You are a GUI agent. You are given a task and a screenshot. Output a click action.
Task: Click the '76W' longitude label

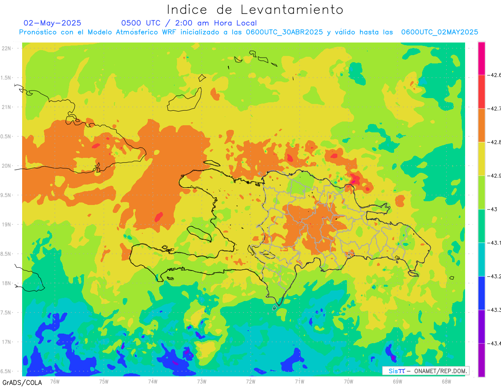[55, 381]
